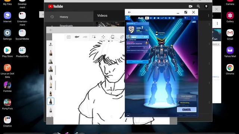Viewport: 239px width, 134px height.
Task: Open the My Files desktop app
Action: click(7, 3)
